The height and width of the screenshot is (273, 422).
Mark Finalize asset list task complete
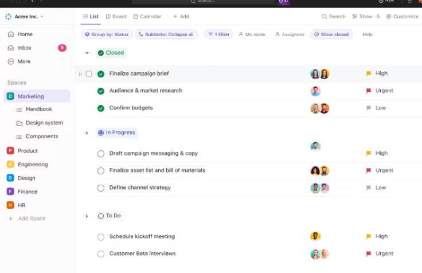coord(101,171)
